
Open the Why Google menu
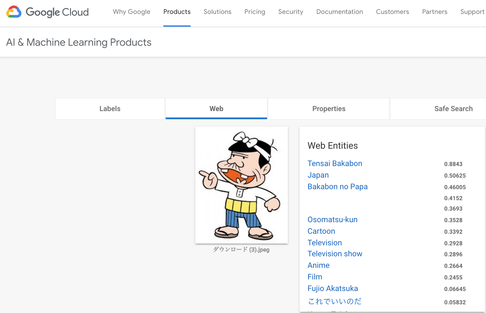(131, 12)
